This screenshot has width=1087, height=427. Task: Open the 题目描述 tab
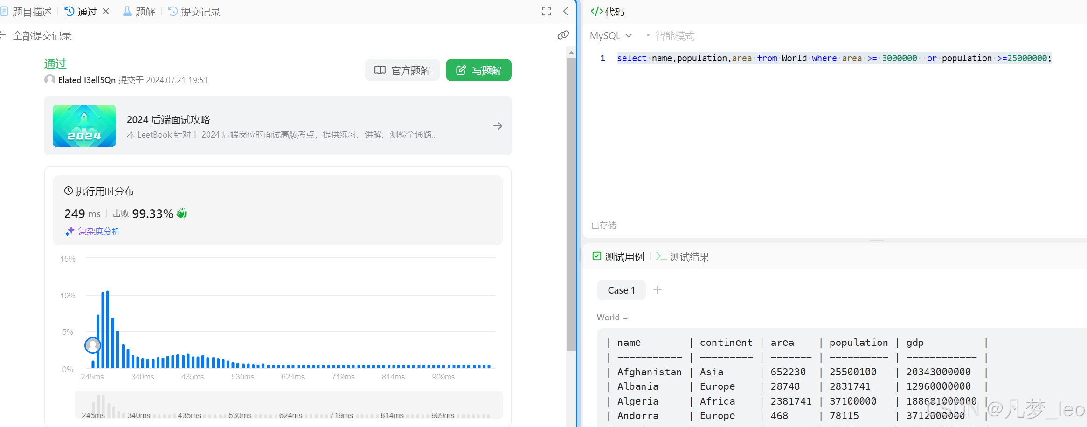pyautogui.click(x=27, y=12)
